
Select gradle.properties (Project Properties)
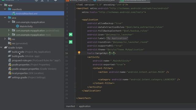tap(31, 64)
